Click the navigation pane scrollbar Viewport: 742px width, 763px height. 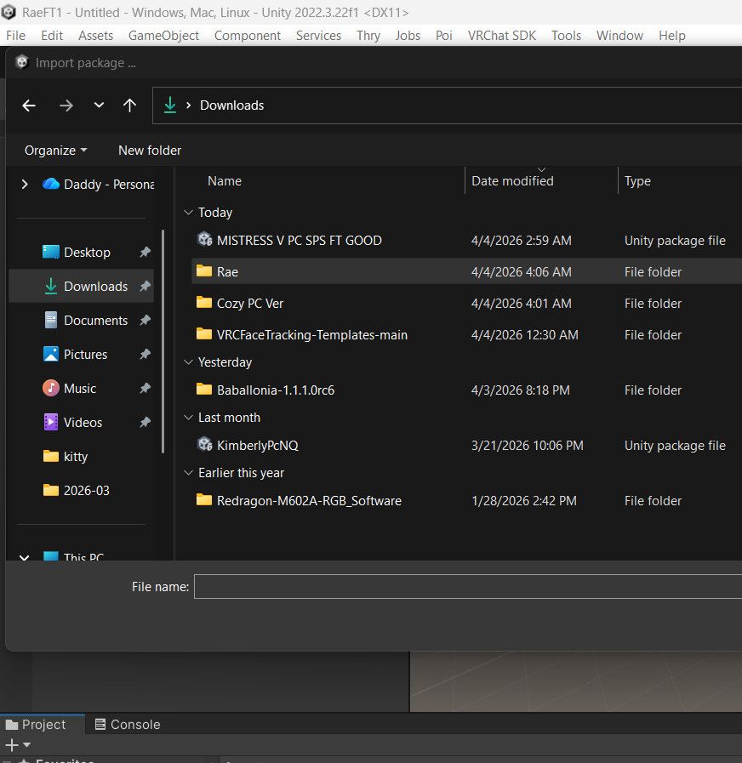[163, 342]
